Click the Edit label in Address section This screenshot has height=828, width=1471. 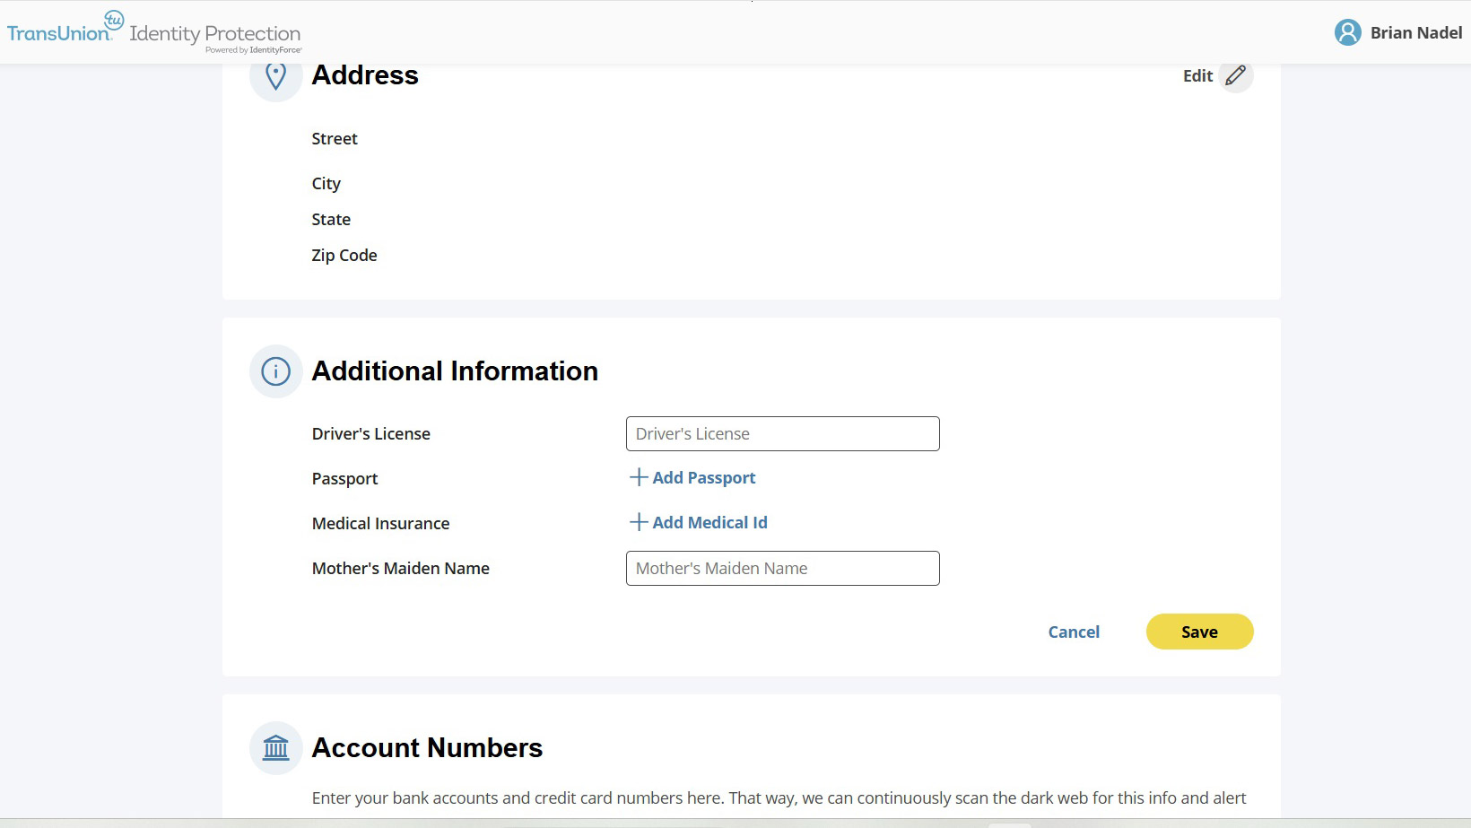click(1197, 76)
